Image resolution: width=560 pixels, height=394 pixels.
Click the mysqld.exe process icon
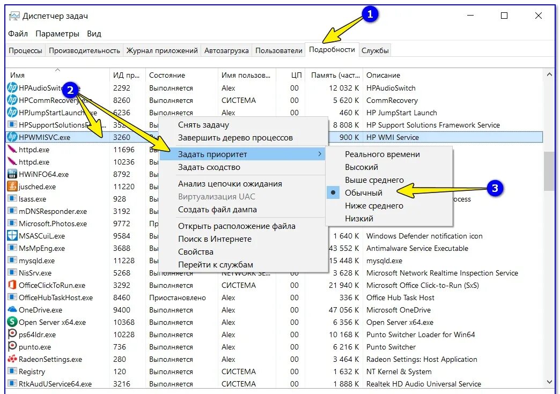(x=12, y=260)
